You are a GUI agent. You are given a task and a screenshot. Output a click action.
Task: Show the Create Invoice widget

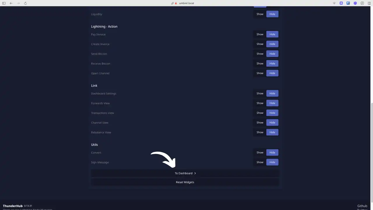260,44
